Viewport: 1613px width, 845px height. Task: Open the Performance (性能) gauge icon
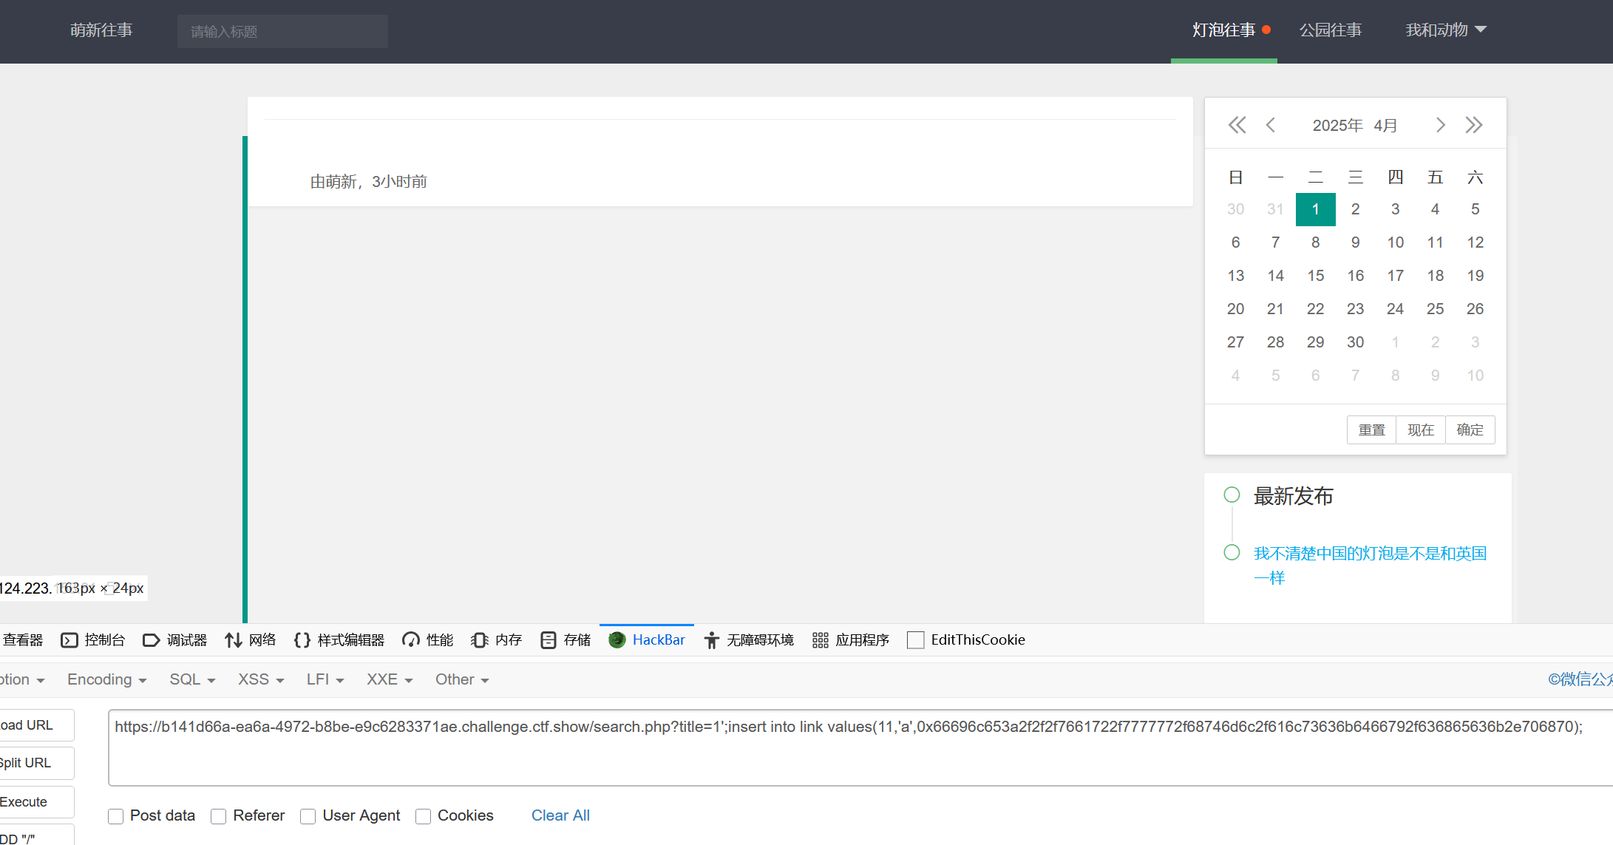[411, 640]
